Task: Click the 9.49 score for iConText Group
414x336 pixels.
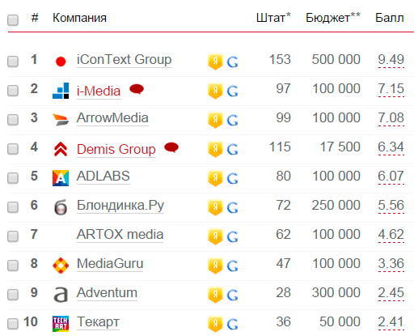Action: [x=391, y=60]
